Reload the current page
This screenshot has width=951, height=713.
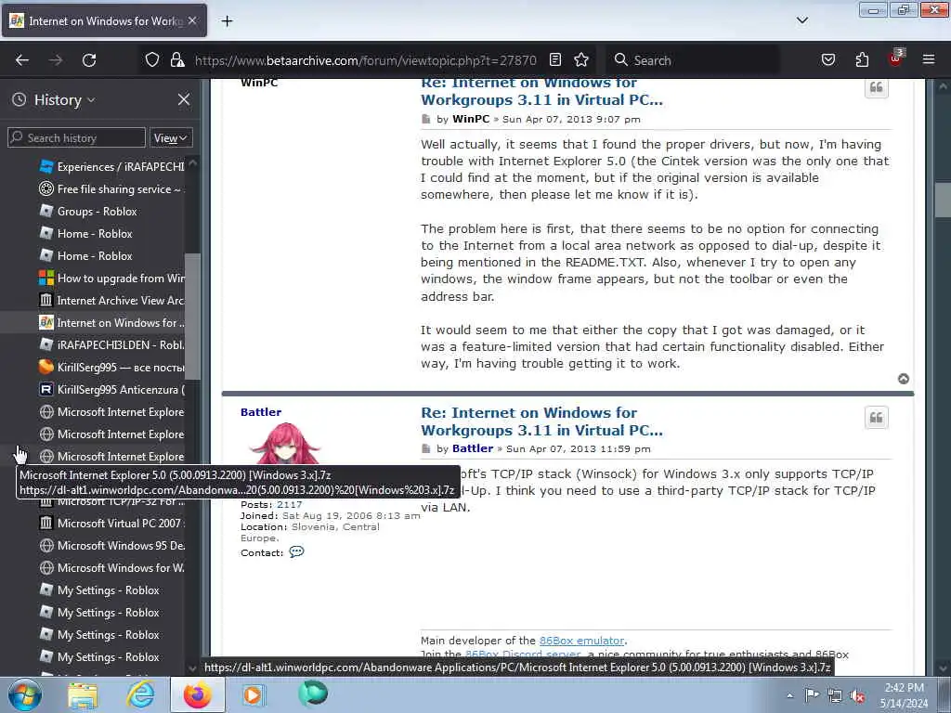click(89, 60)
